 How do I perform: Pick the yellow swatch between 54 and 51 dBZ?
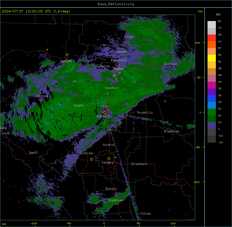coord(212,58)
